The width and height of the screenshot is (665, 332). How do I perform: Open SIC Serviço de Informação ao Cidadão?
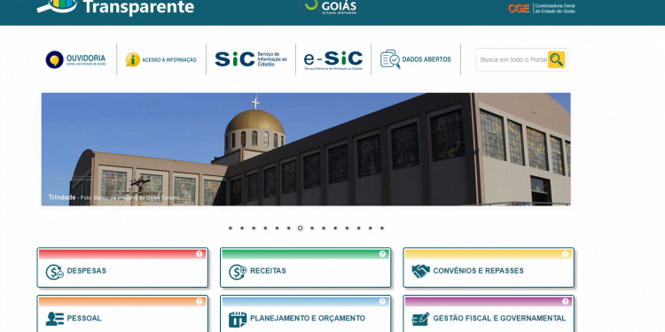point(251,59)
